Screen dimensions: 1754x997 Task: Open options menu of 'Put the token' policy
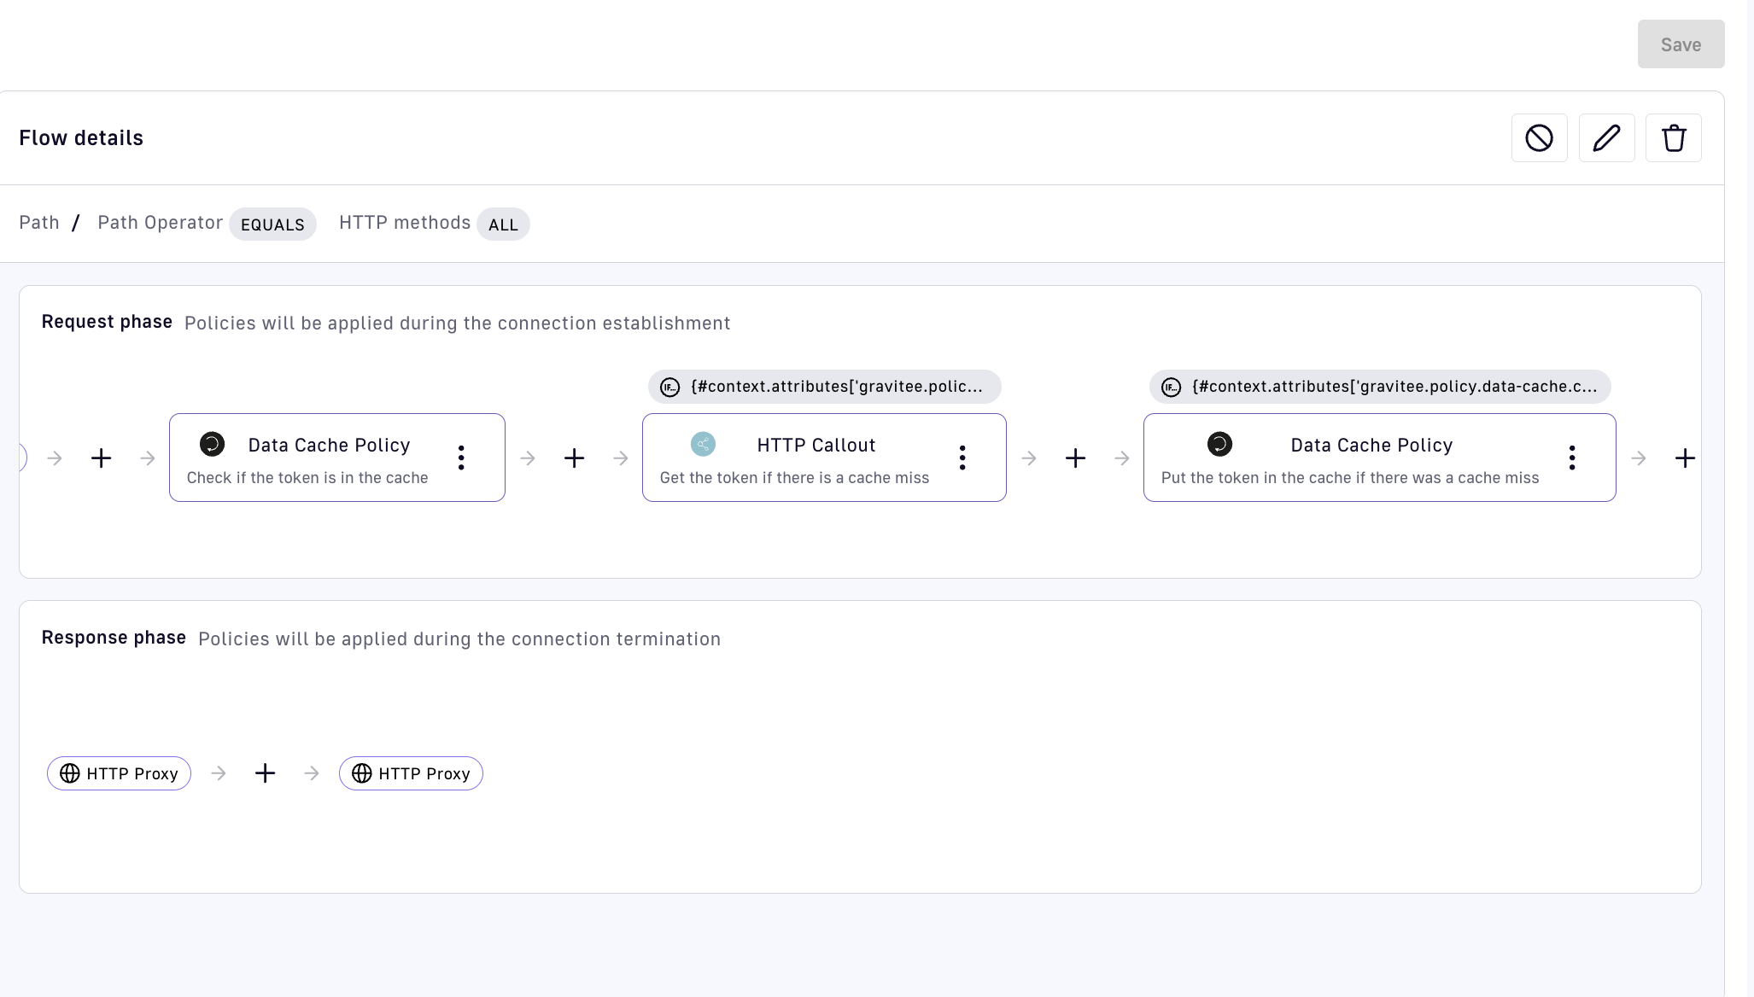click(1571, 458)
